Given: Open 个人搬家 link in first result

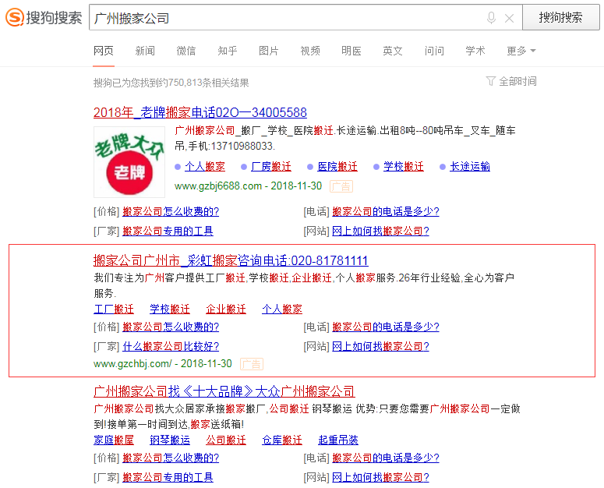Looking at the screenshot, I should tap(205, 166).
